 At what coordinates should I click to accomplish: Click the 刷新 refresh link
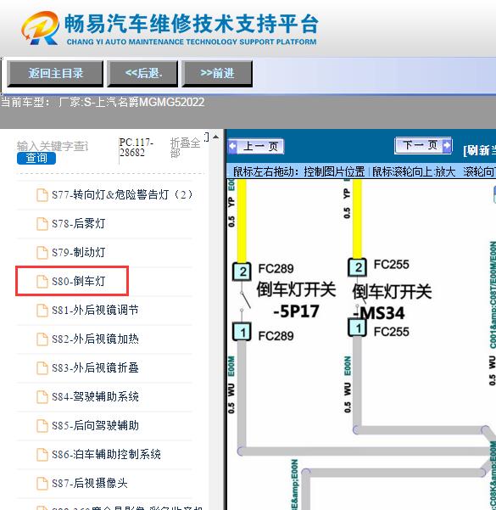pyautogui.click(x=479, y=150)
